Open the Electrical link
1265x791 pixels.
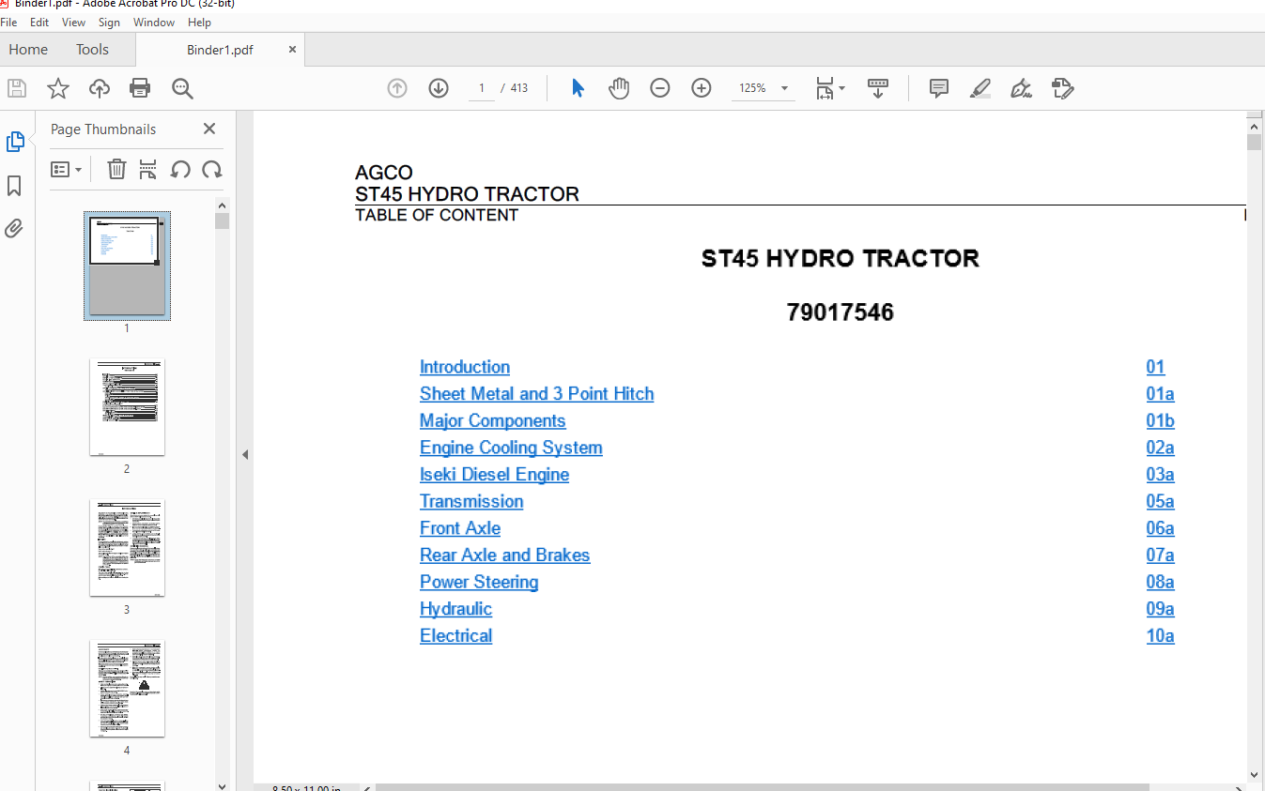[x=455, y=635]
